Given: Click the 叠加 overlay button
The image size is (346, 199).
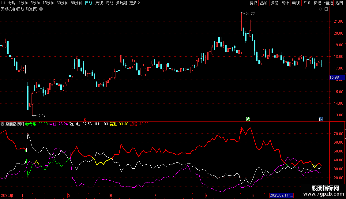Looking at the screenshot, I should 264,3.
